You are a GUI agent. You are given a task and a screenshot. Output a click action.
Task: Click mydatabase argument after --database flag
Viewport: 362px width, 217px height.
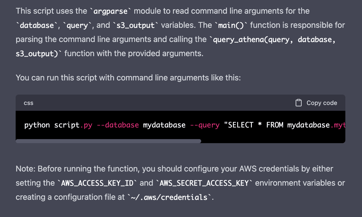coord(164,125)
